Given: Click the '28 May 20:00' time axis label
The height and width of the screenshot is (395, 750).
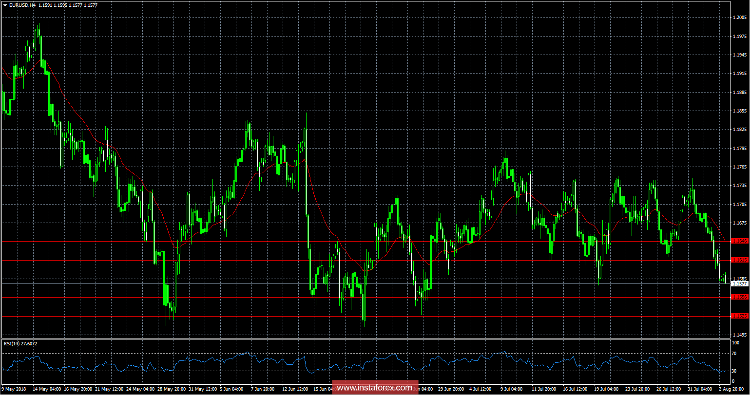Looking at the screenshot, I should pos(173,390).
